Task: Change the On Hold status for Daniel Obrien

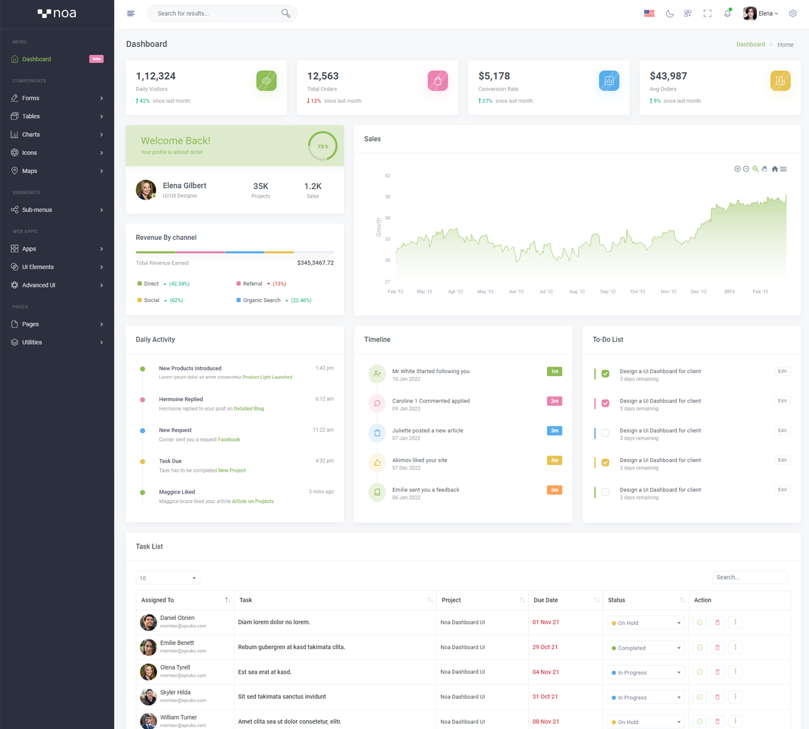Action: click(646, 623)
